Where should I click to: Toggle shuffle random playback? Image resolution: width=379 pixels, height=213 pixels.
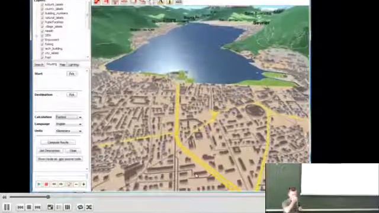[89, 207]
